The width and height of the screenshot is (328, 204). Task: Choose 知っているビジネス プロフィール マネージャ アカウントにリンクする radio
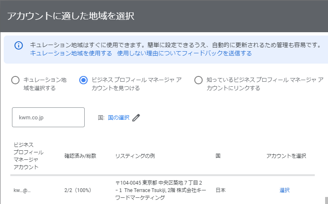click(198, 80)
